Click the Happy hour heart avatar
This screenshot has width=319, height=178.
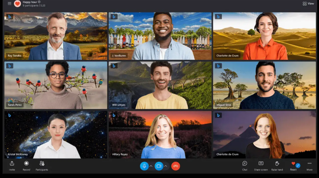click(x=17, y=4)
